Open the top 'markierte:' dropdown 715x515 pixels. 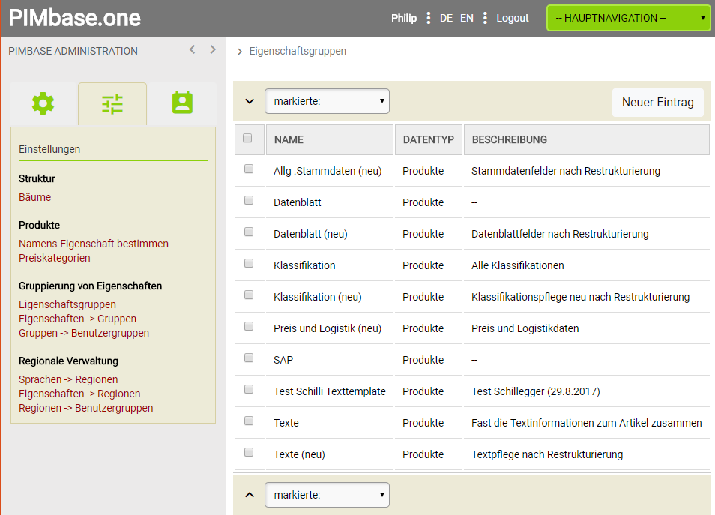coord(327,101)
